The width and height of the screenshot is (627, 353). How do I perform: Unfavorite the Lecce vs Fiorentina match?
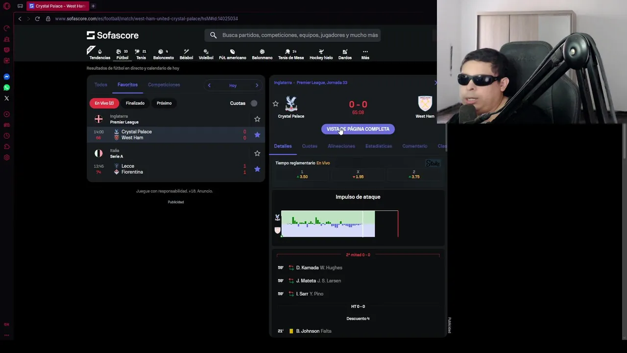(257, 169)
